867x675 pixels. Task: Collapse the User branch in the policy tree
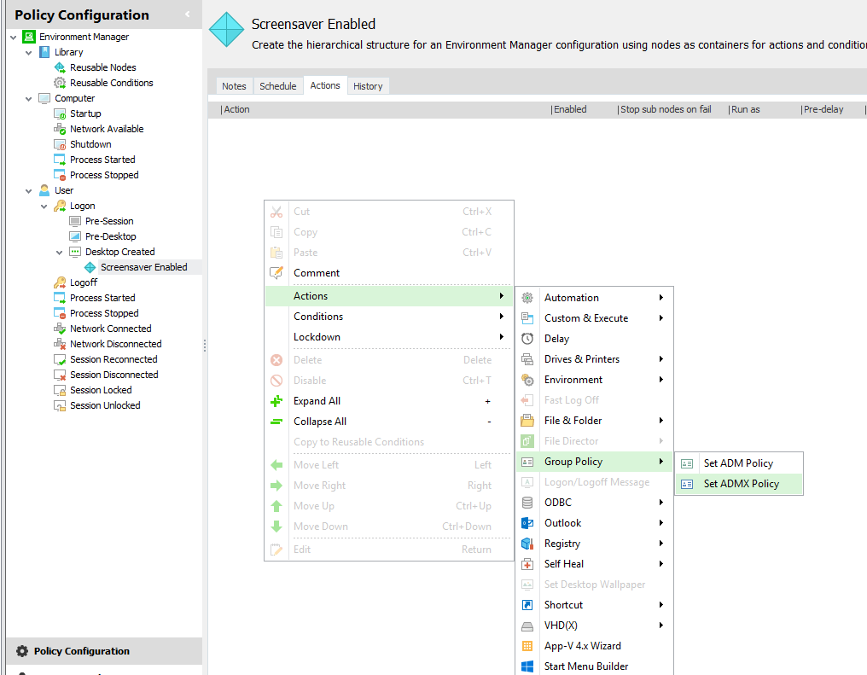click(28, 190)
